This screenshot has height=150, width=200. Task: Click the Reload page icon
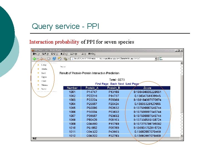(x=54, y=59)
